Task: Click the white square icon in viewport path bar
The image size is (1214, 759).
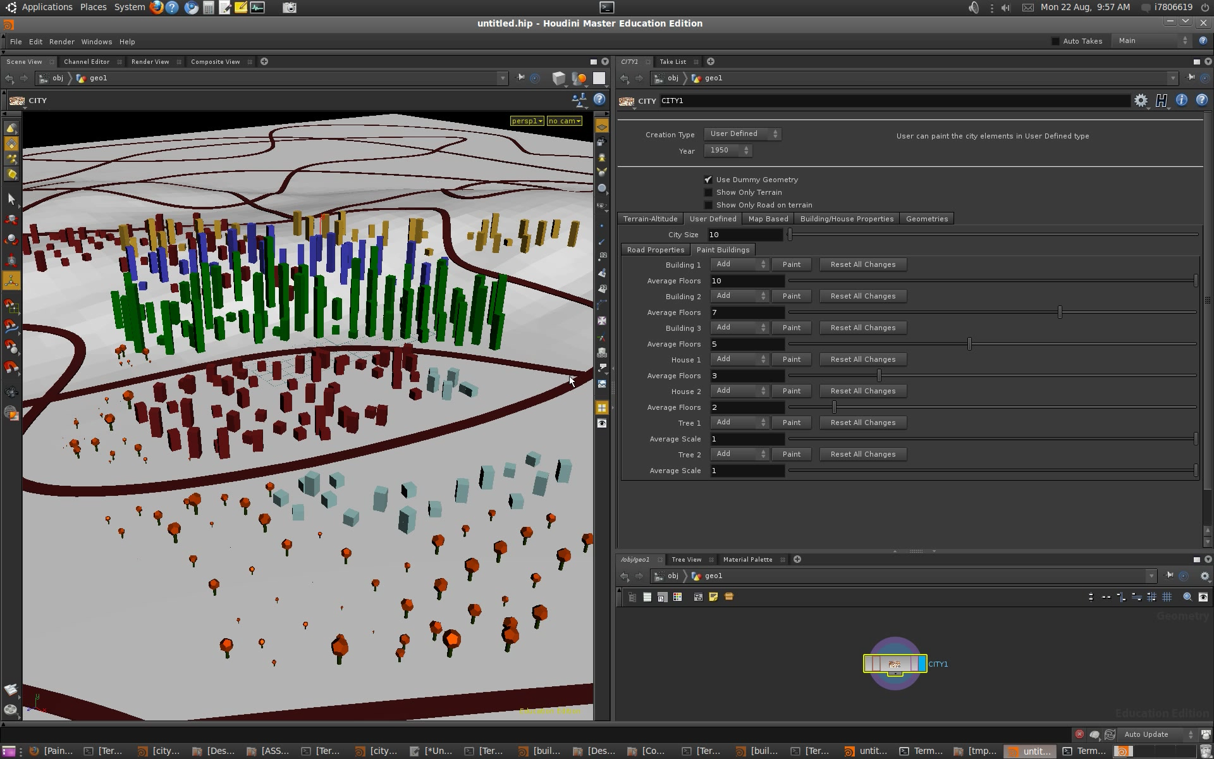Action: [599, 78]
